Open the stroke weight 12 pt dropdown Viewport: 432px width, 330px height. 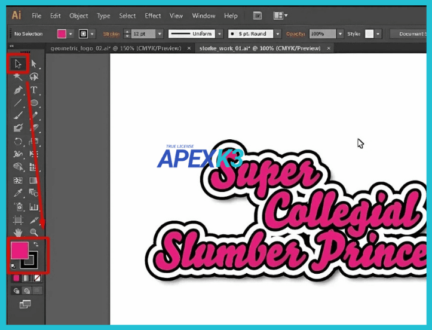(x=160, y=34)
